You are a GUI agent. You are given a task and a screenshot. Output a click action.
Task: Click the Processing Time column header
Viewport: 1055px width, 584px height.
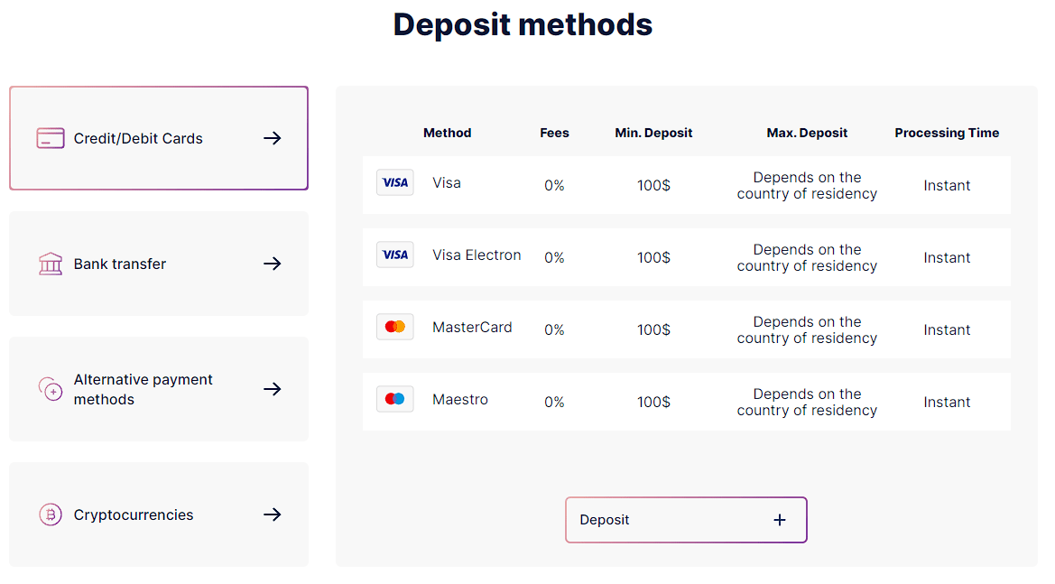tap(947, 133)
